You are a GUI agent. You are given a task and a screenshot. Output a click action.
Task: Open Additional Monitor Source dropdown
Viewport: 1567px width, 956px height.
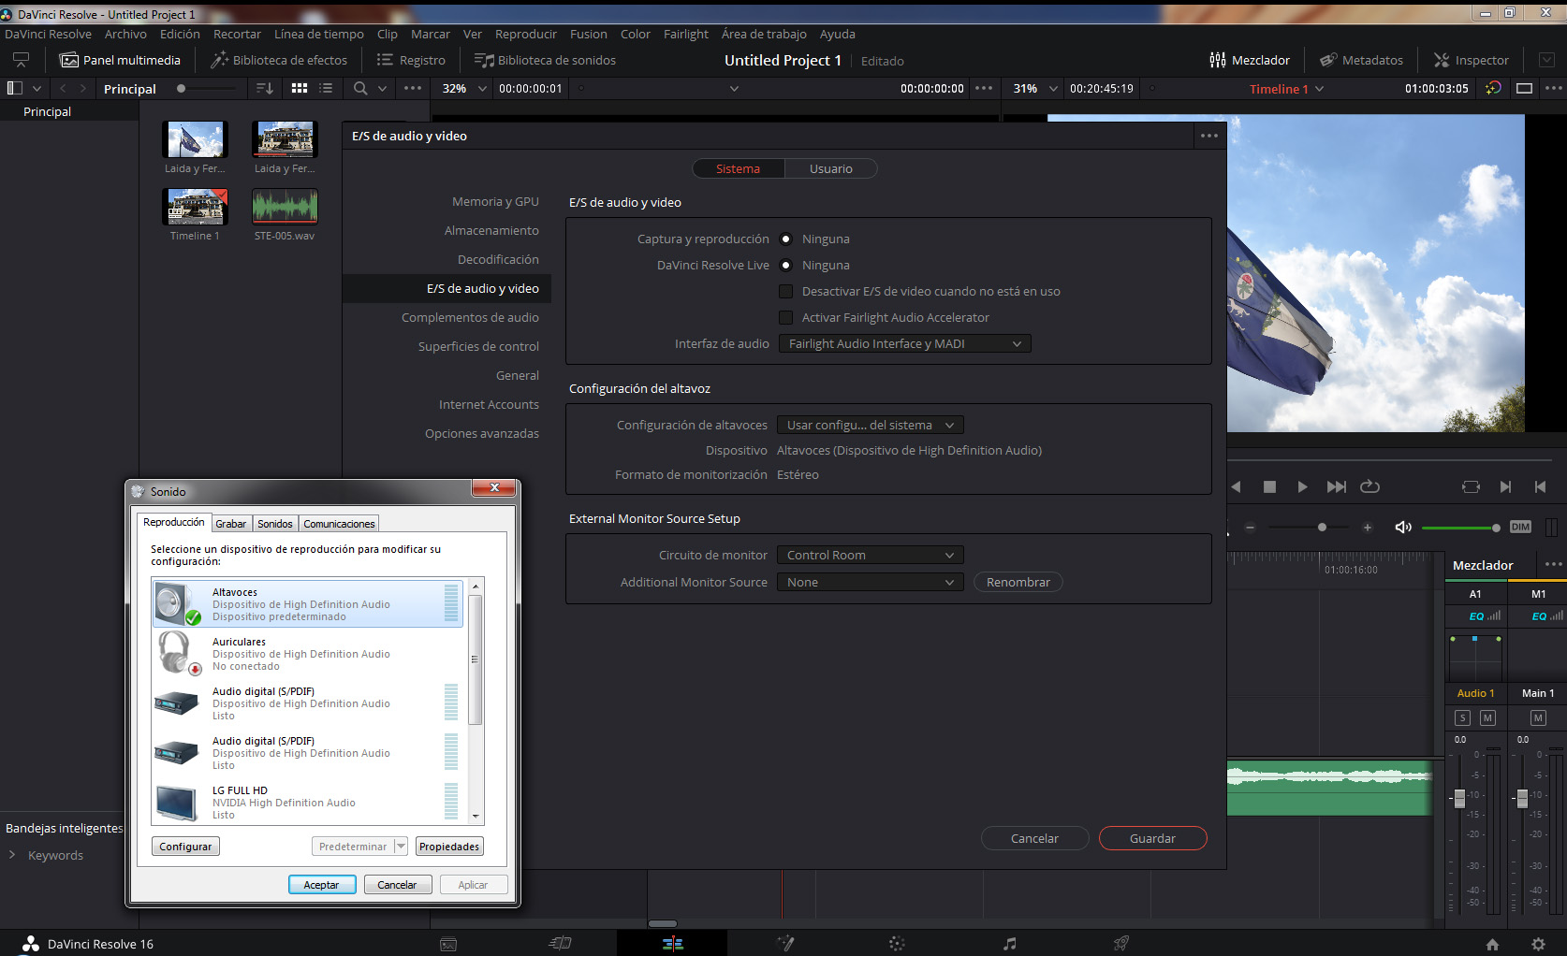(x=871, y=583)
